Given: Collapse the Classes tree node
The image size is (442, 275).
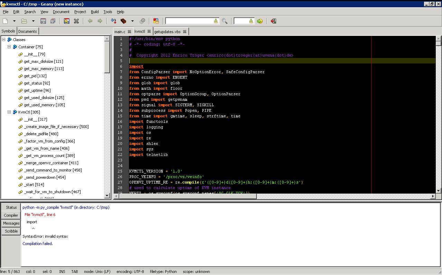Looking at the screenshot, I should [x=3, y=39].
